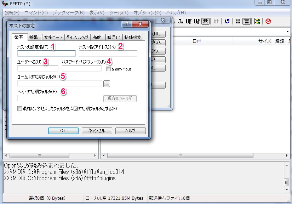Focus the パスワード/パスフレーズ input field
The width and height of the screenshot is (292, 204).
click(82, 68)
